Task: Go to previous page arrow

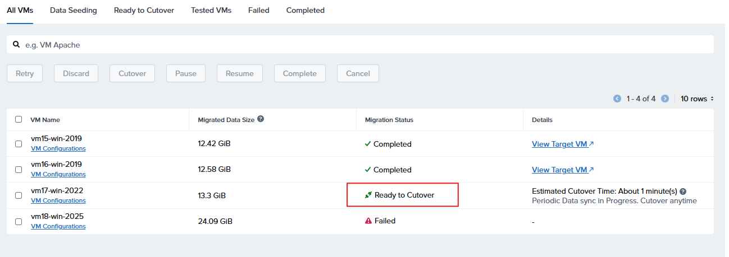Action: [617, 99]
